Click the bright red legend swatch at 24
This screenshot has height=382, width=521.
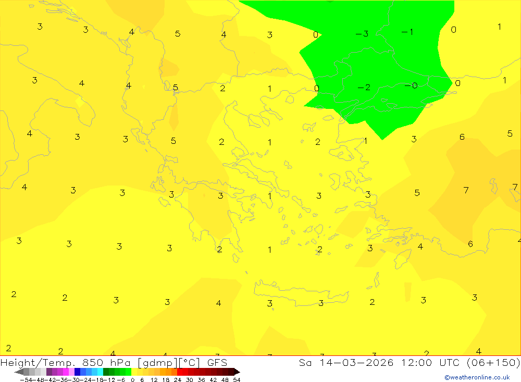tap(180, 372)
